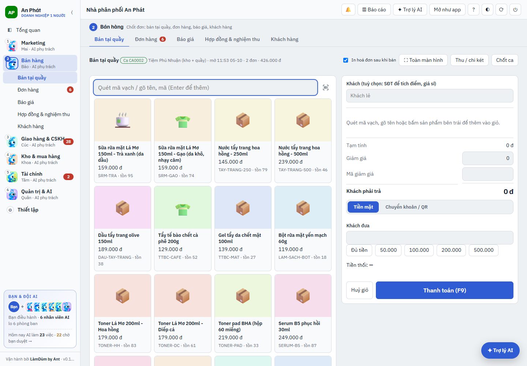Open the Khách hàng tab
Screen dimensions: 527x366
(x=284, y=39)
